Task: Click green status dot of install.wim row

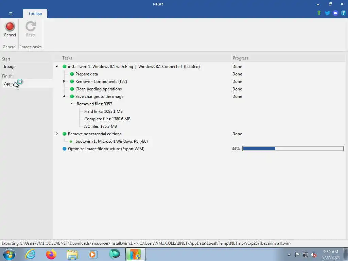Action: tap(64, 66)
